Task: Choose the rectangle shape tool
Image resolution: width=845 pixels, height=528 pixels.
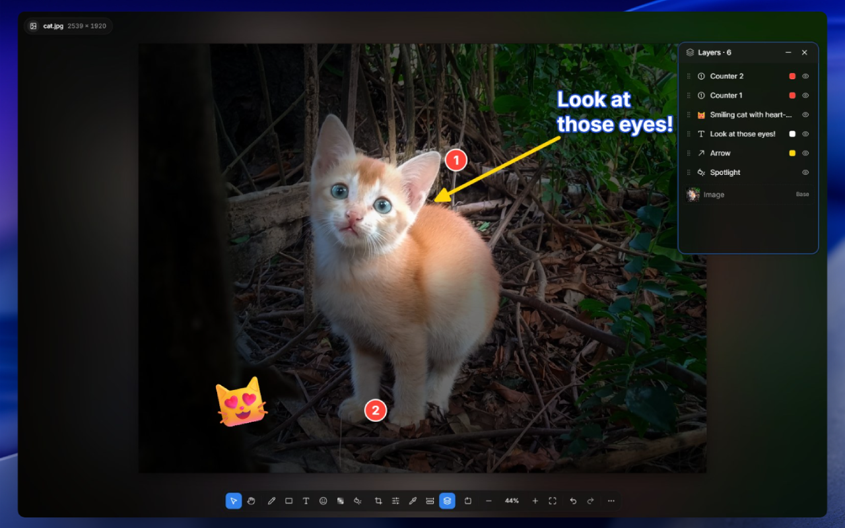Action: (288, 501)
